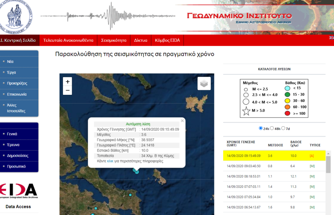Click the ΒΑΘΟΣ column header
Viewport: 334px width, 215px height.
point(296,144)
